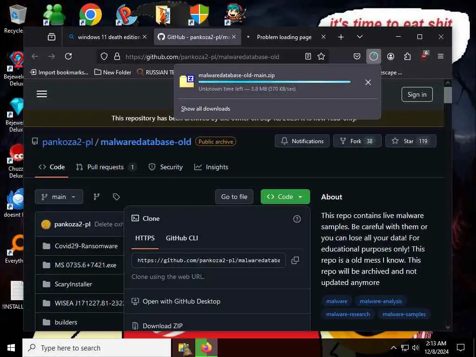Open Covid29-Ransomware folder
Image resolution: width=476 pixels, height=357 pixels.
coord(86,246)
